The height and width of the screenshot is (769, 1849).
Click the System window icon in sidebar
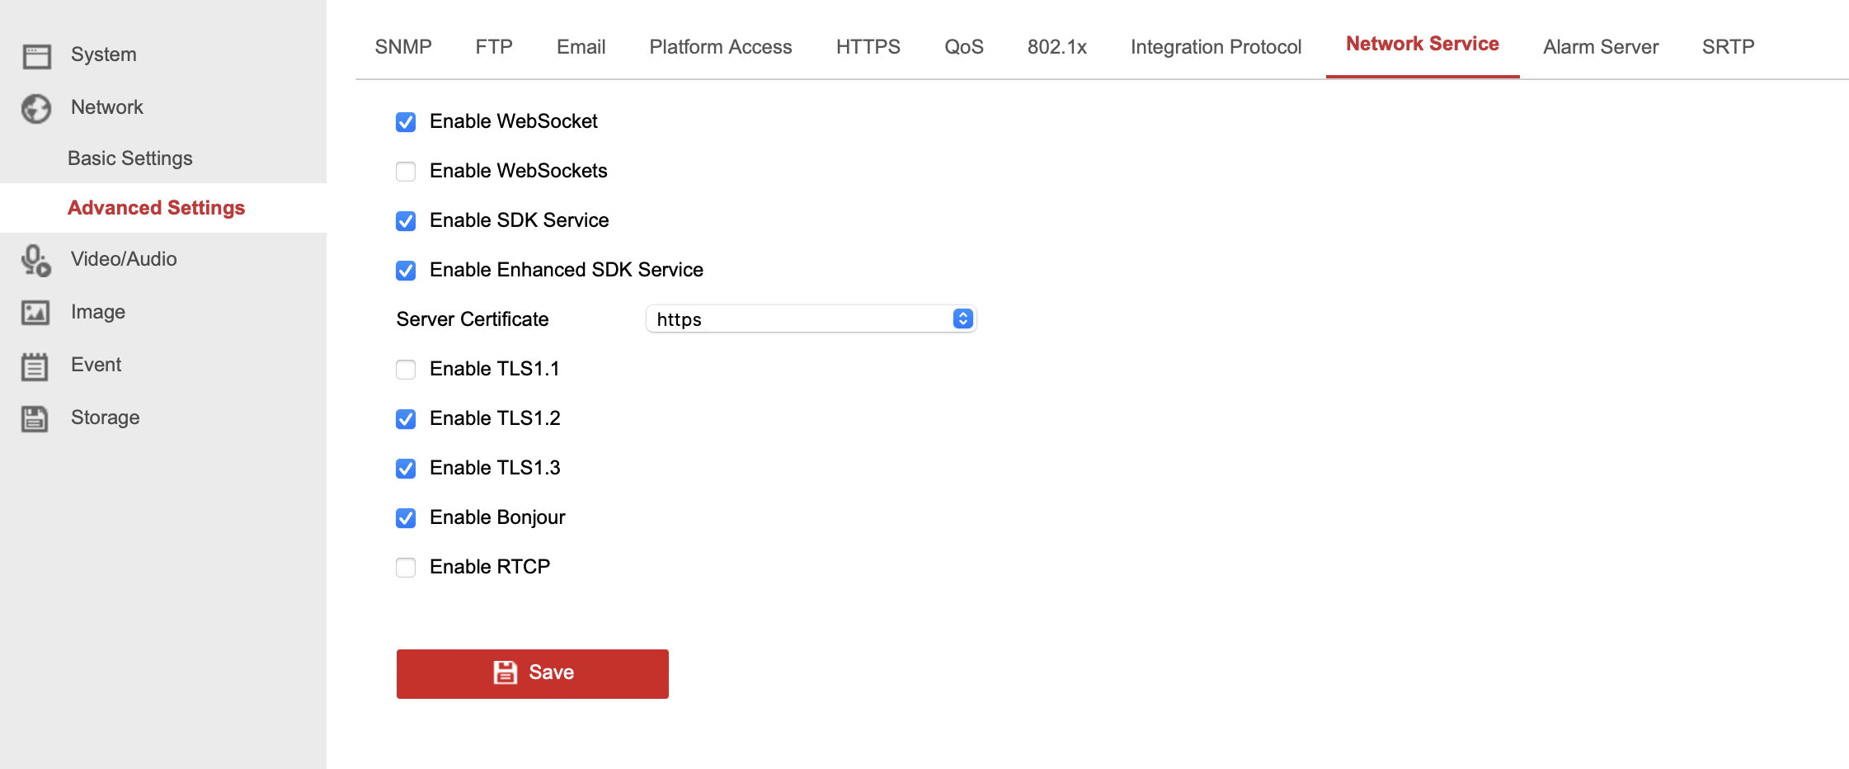(36, 55)
